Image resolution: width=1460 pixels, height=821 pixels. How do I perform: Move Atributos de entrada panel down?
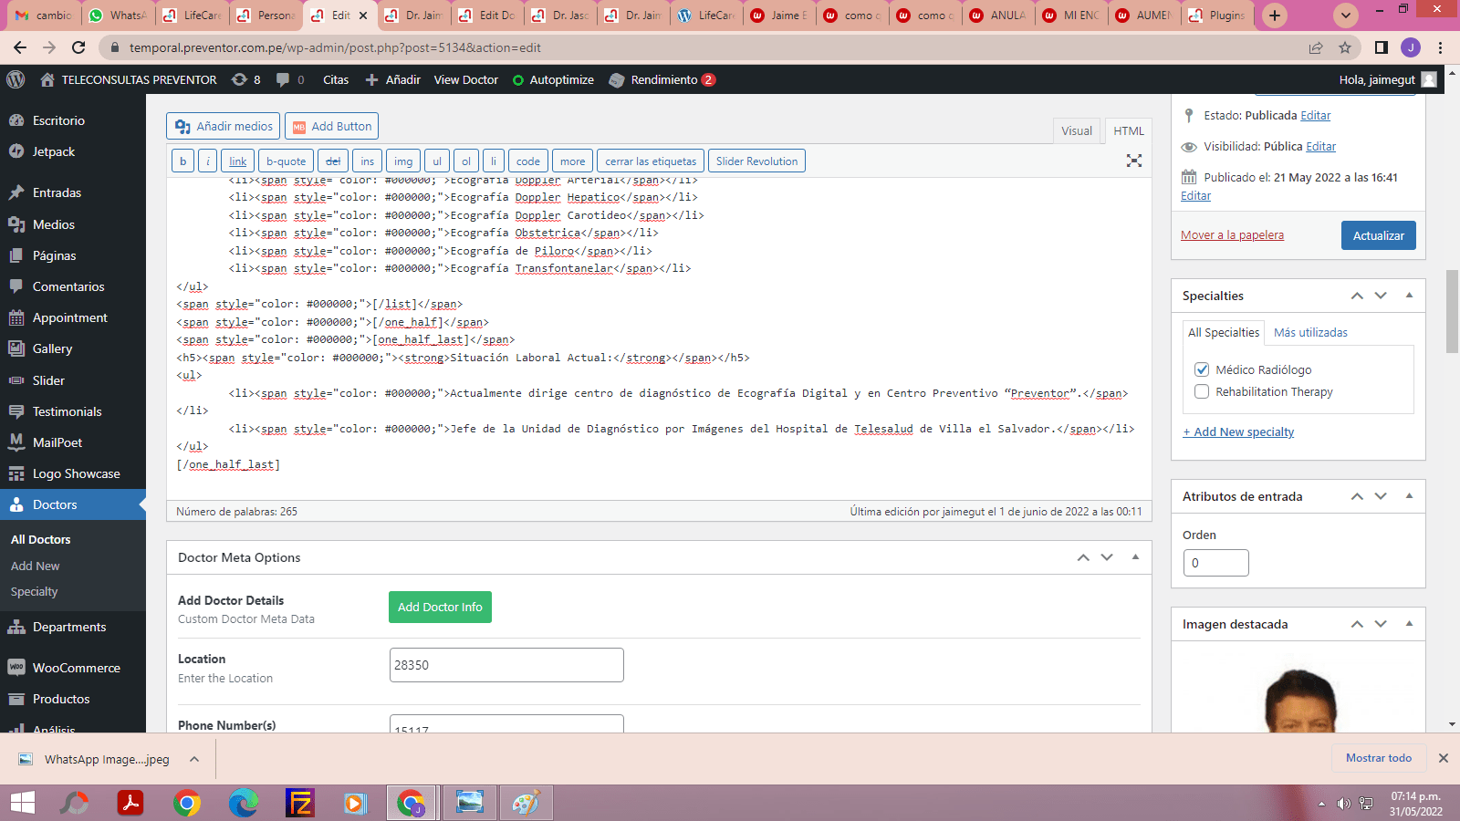point(1381,496)
